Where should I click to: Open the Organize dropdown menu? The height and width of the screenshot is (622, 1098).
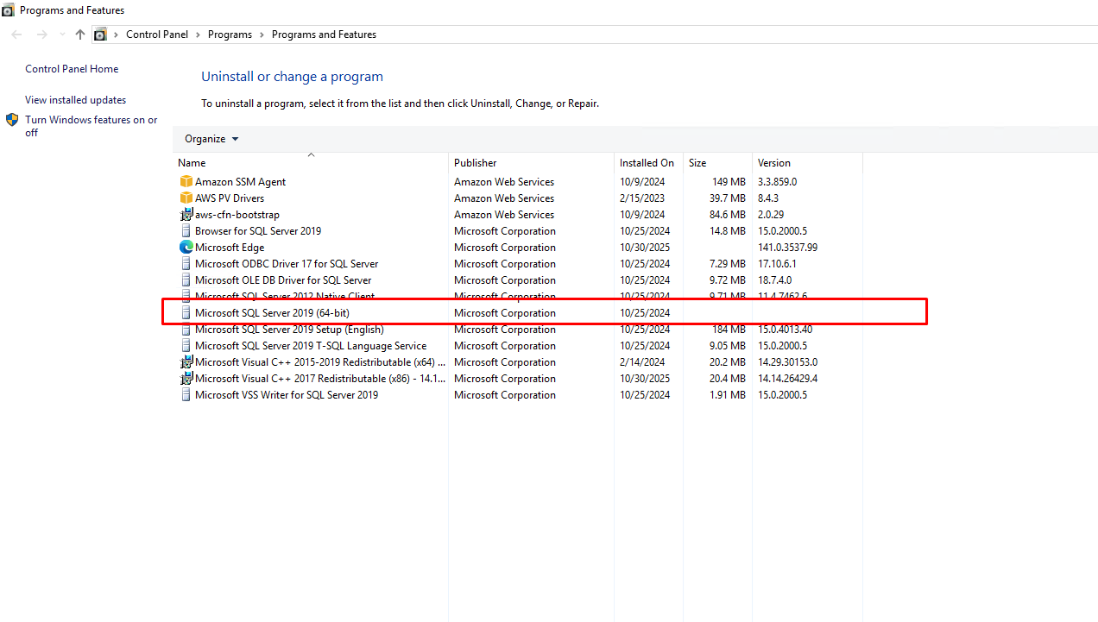[x=211, y=139]
